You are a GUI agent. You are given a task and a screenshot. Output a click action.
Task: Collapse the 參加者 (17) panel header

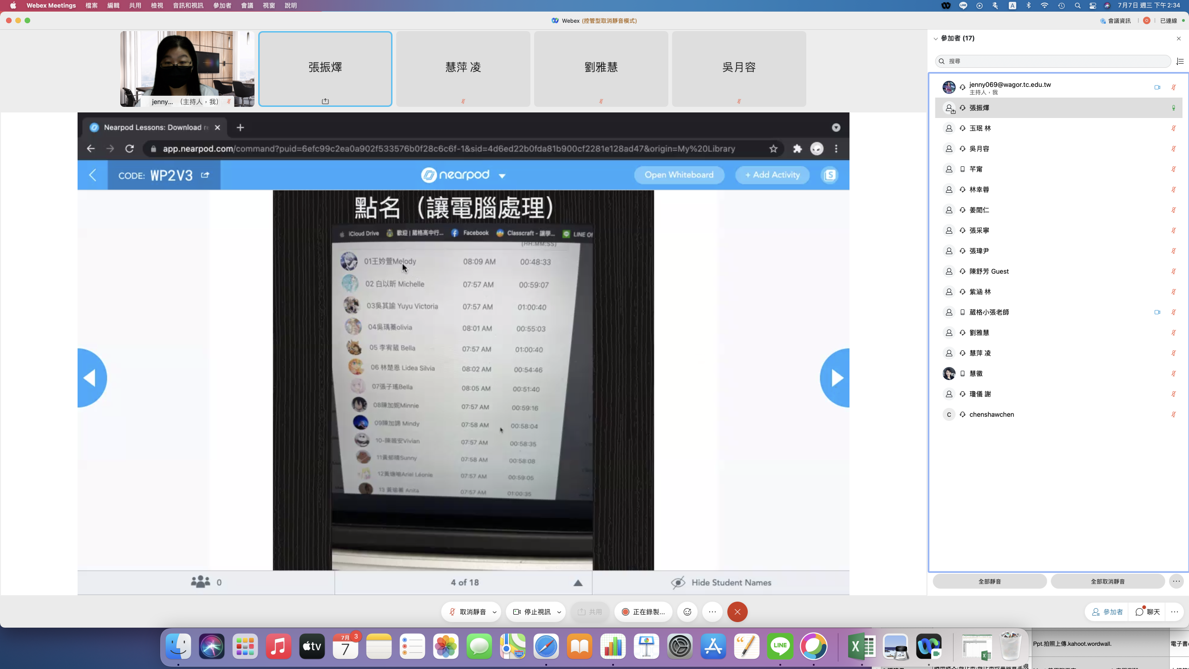pos(936,39)
